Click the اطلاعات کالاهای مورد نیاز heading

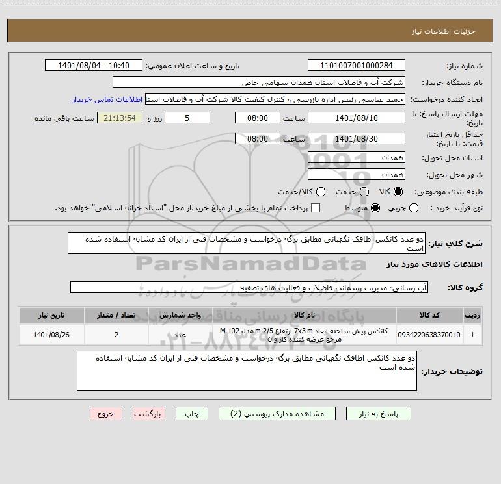(x=434, y=264)
